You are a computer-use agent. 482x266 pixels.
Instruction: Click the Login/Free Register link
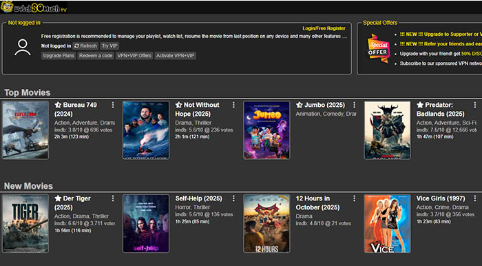click(x=324, y=28)
